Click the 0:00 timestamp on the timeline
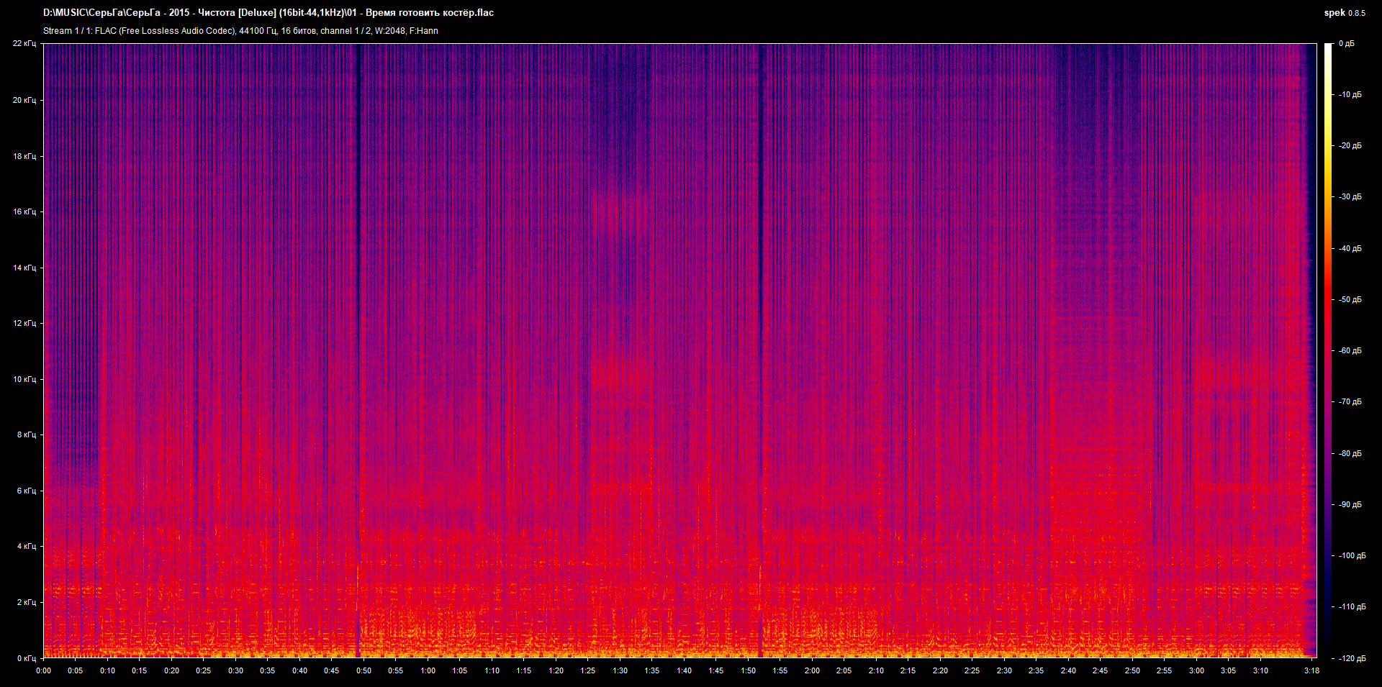 [x=44, y=670]
